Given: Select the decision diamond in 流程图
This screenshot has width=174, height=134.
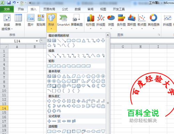Looking at the screenshot, I should tap(59, 131).
